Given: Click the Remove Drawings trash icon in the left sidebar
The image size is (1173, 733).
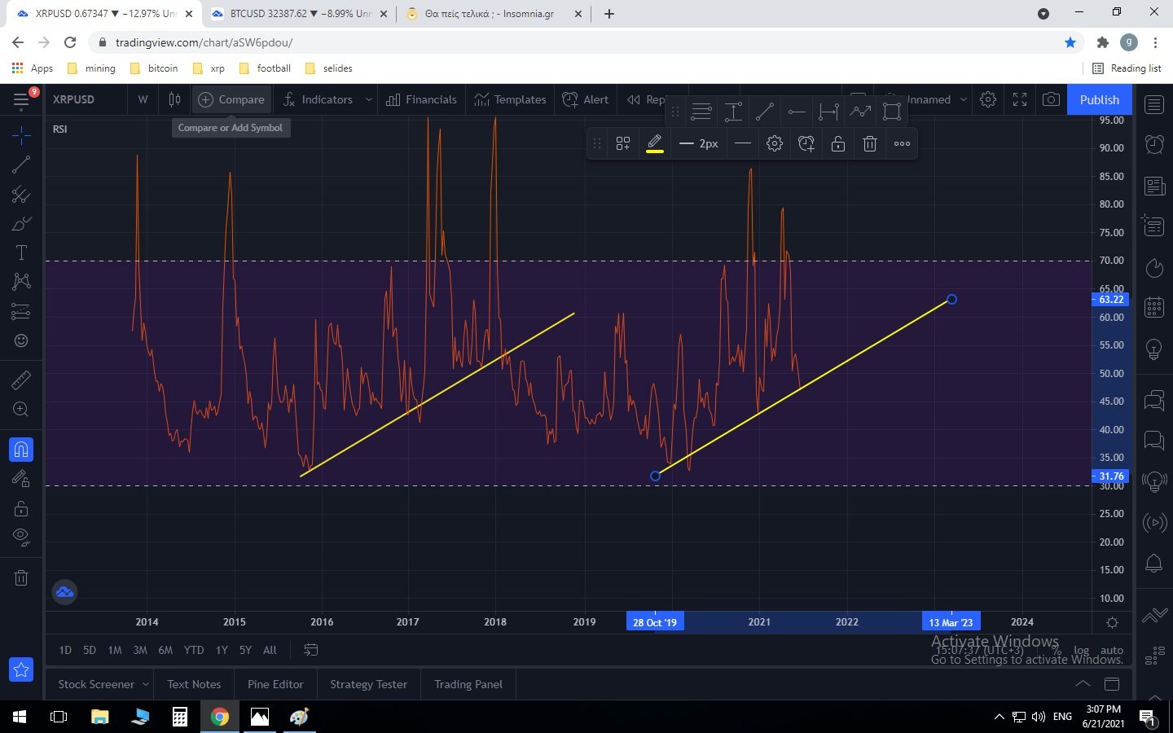Looking at the screenshot, I should tap(21, 578).
